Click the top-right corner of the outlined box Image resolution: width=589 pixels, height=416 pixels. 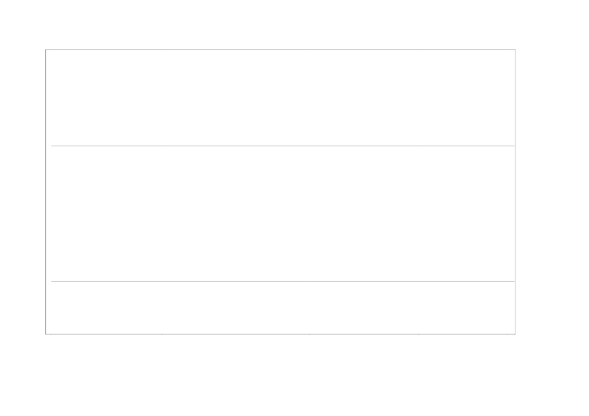coord(515,49)
